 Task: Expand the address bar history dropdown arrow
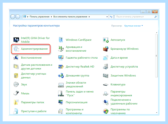pyautogui.click(x=107, y=17)
